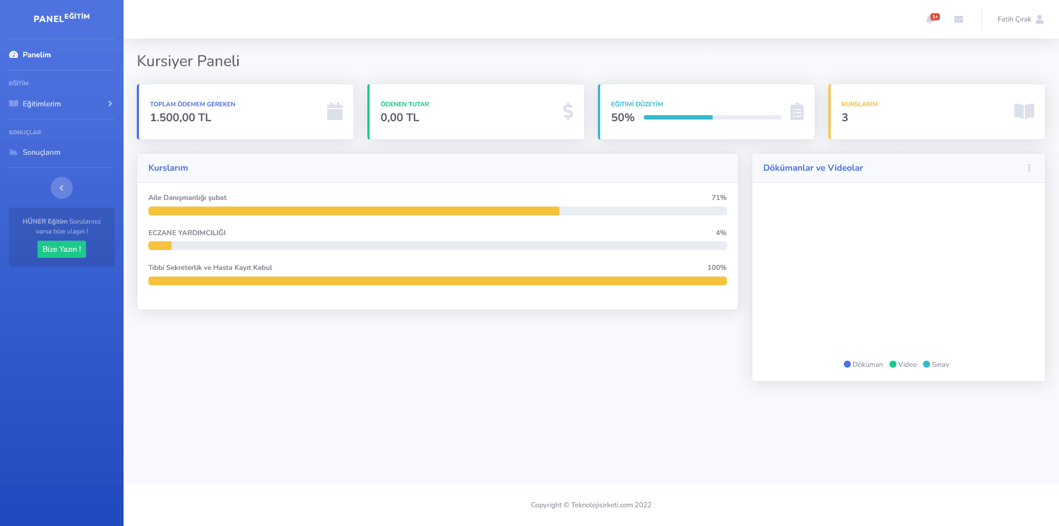Select Eğitimlerim in the sidebar
The height and width of the screenshot is (526, 1059).
[42, 104]
